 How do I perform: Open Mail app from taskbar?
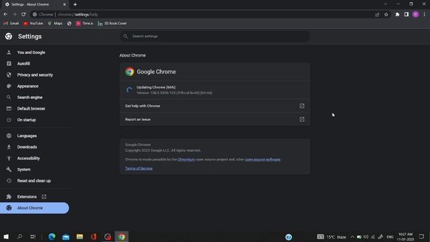tap(66, 237)
